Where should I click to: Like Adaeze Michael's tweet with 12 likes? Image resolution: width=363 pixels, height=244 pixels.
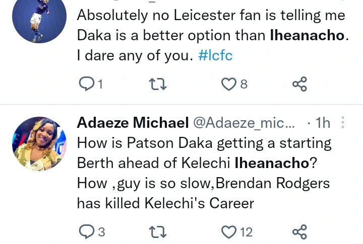pos(229,231)
